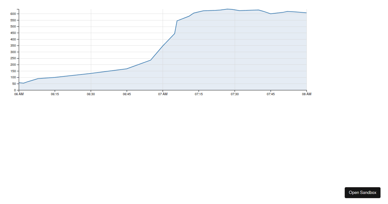Screen dimensions: 388x204
Task: Click the Open Sandbox button
Action: 362,192
